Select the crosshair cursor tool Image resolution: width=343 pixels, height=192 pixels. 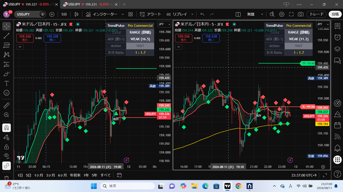click(7, 26)
